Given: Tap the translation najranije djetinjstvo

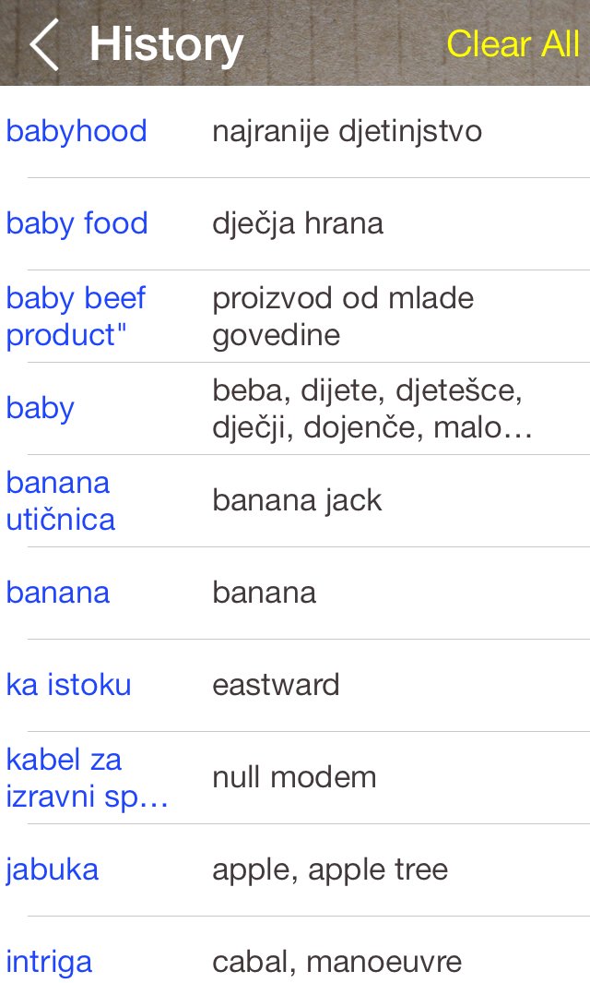Looking at the screenshot, I should click(347, 132).
